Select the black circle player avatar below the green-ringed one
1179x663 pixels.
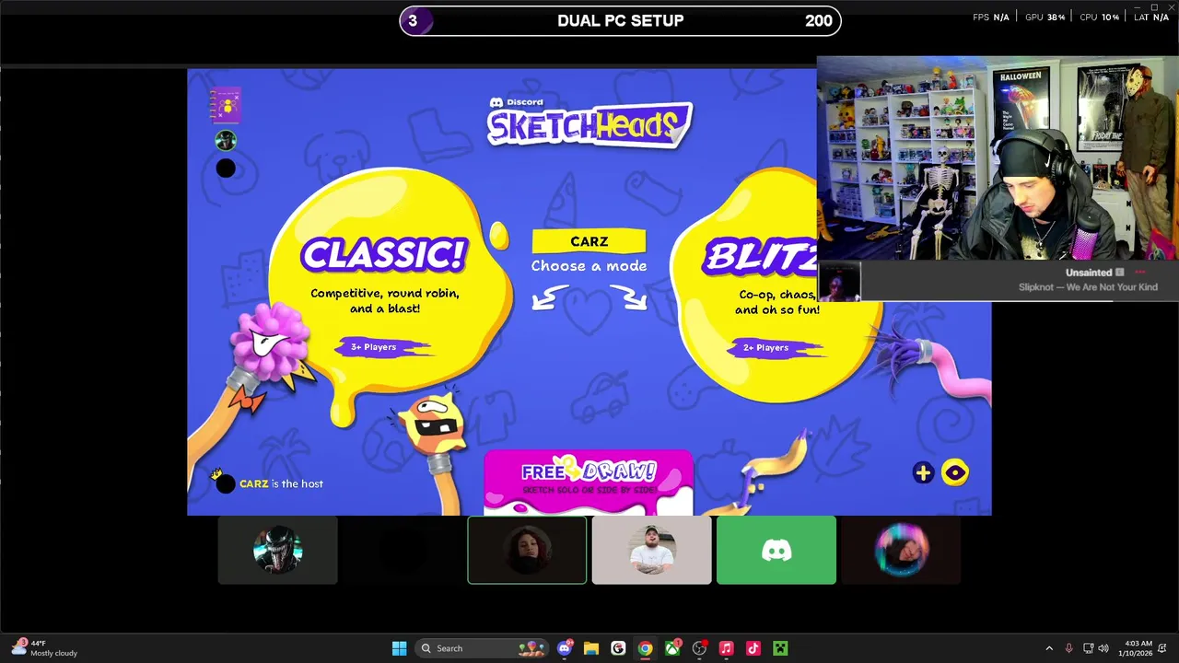(226, 168)
